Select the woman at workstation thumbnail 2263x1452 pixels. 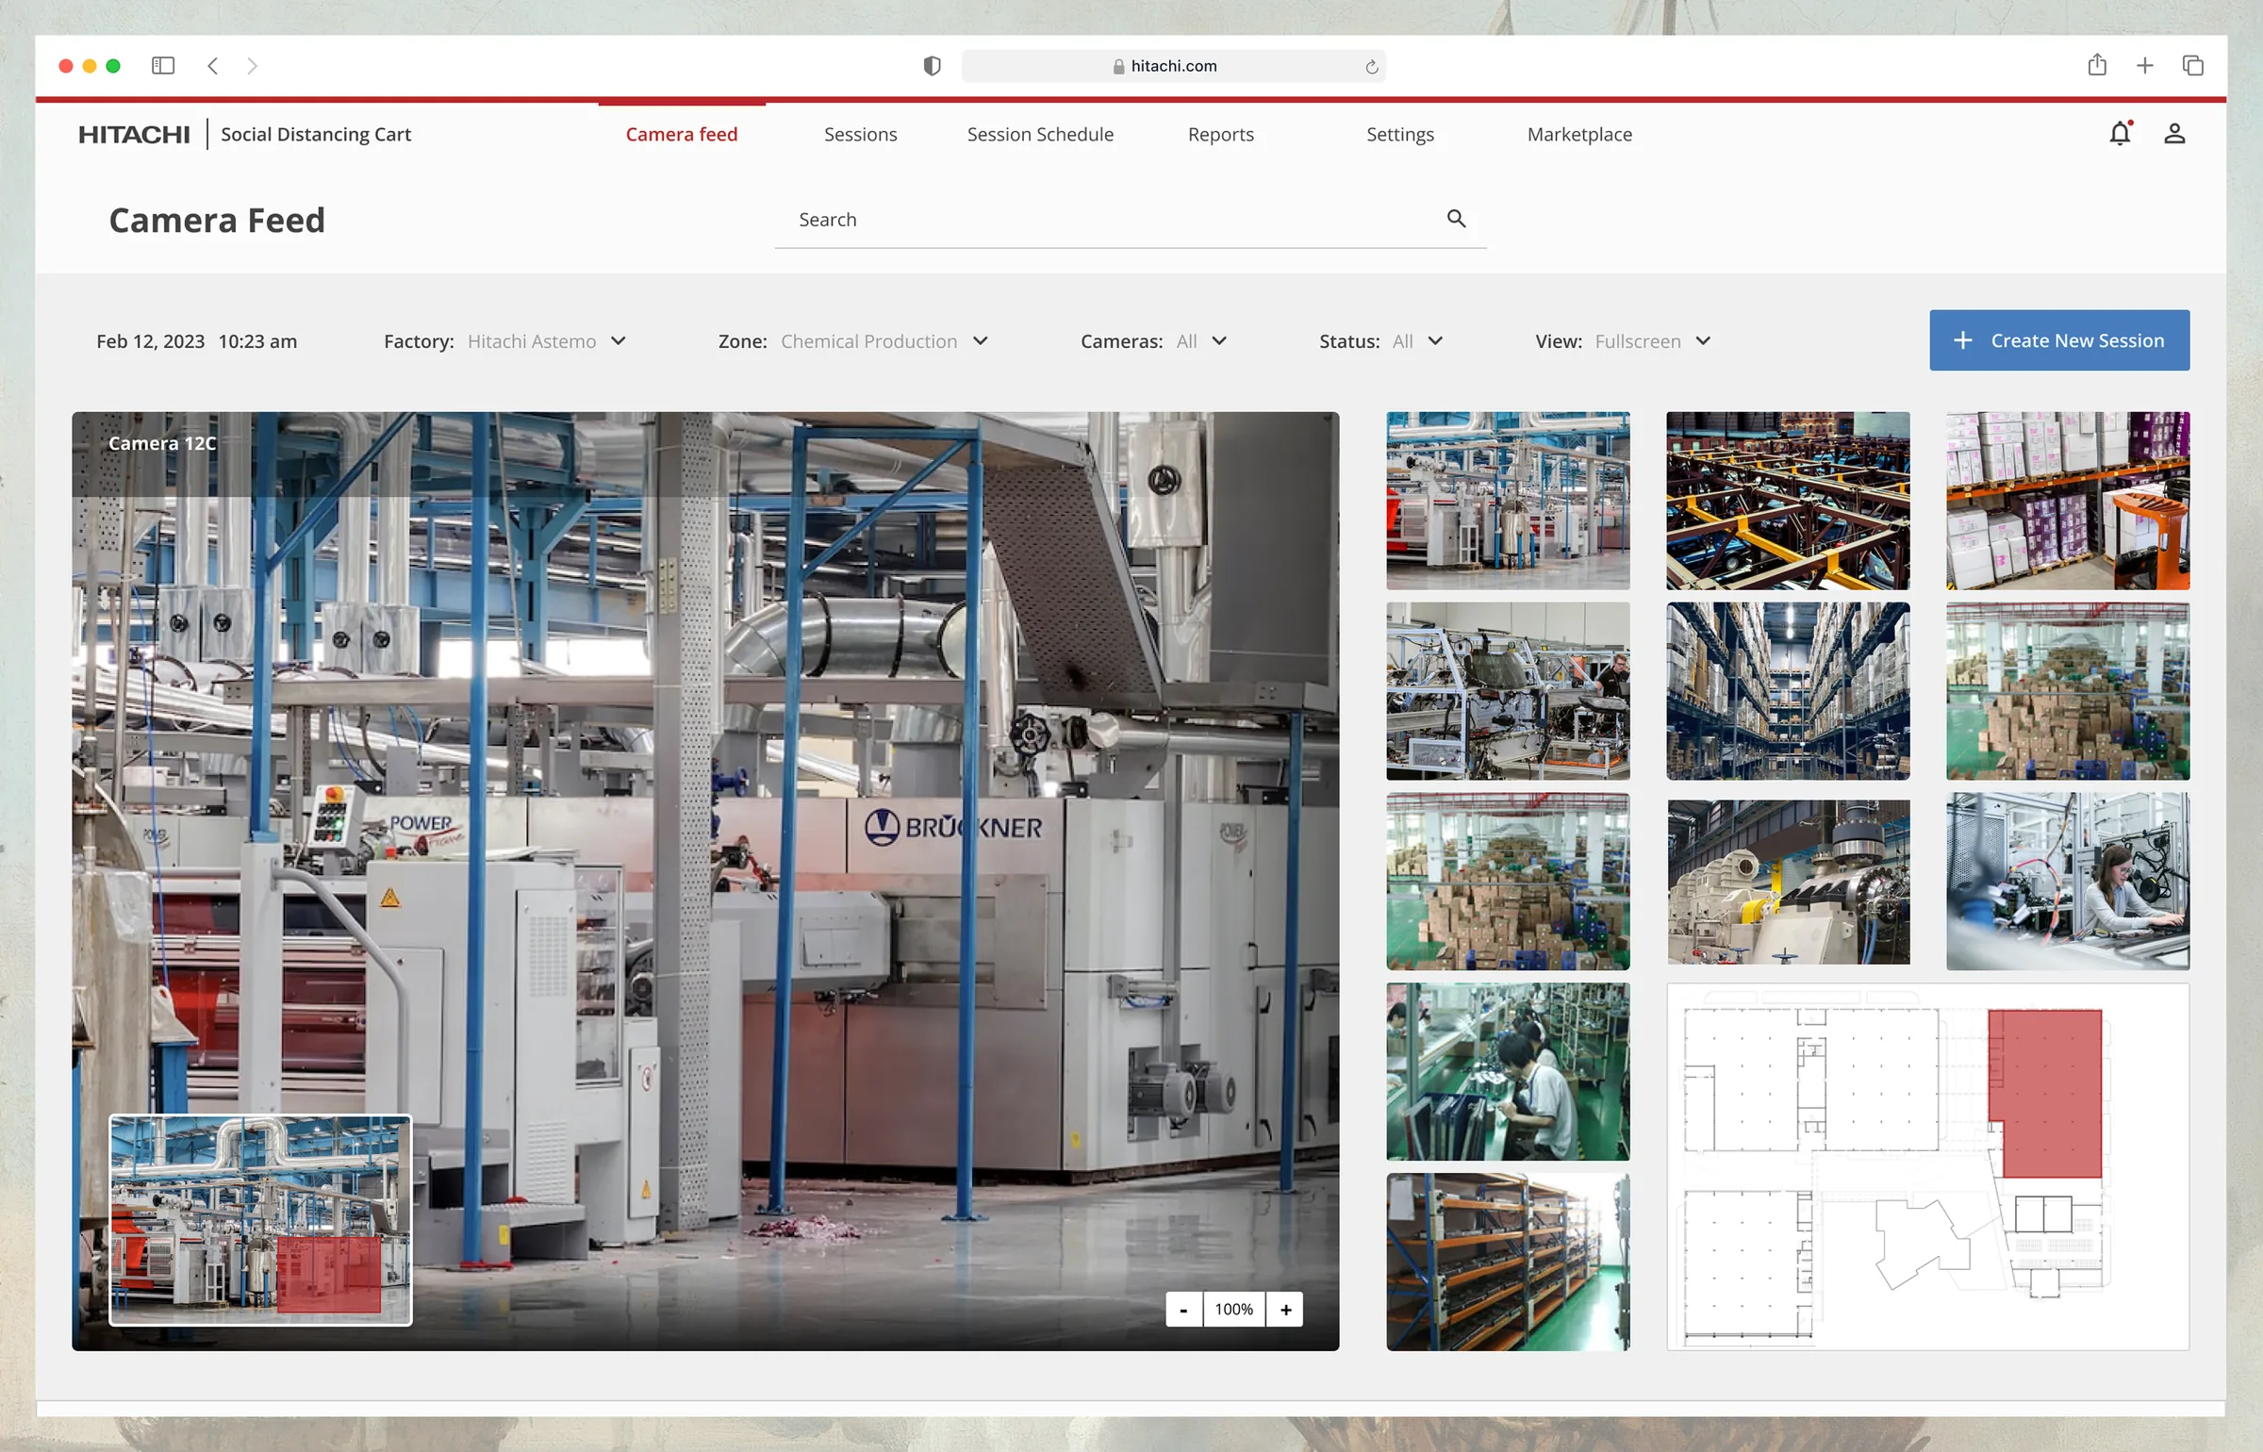coord(2068,882)
